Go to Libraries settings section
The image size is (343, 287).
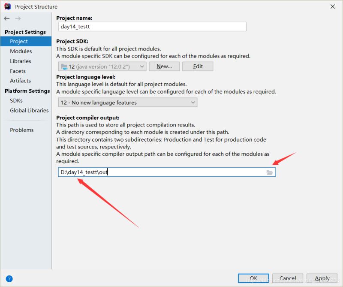click(21, 61)
